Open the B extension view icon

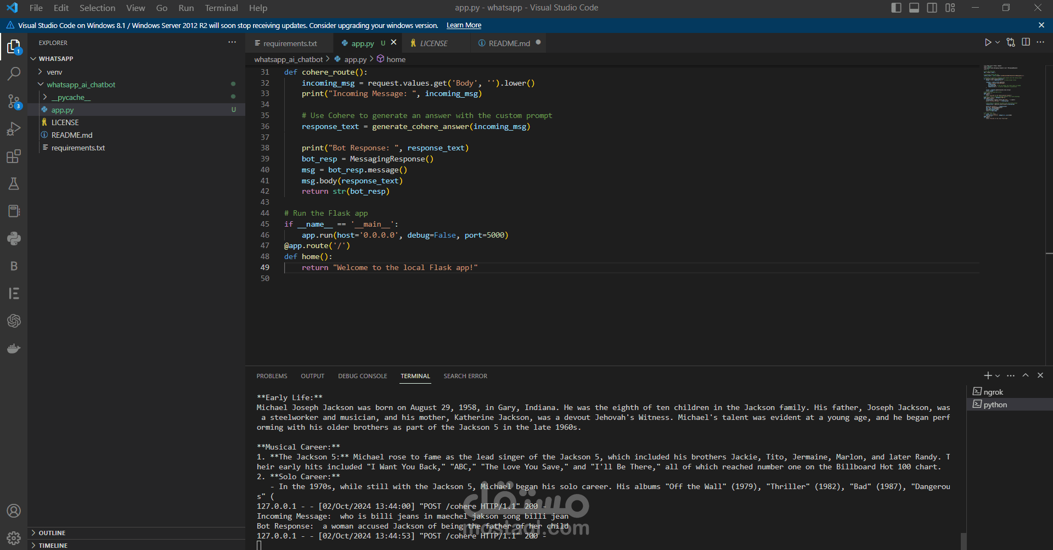[x=14, y=266]
